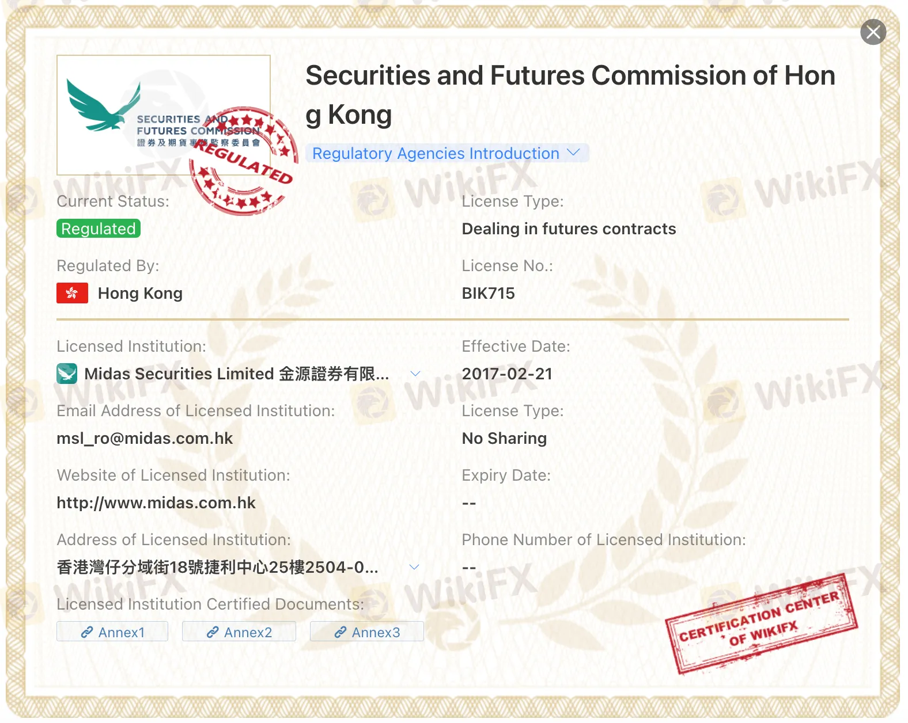This screenshot has height=723, width=908.
Task: Open the http://www.midas.com.hk website link
Action: pos(156,503)
